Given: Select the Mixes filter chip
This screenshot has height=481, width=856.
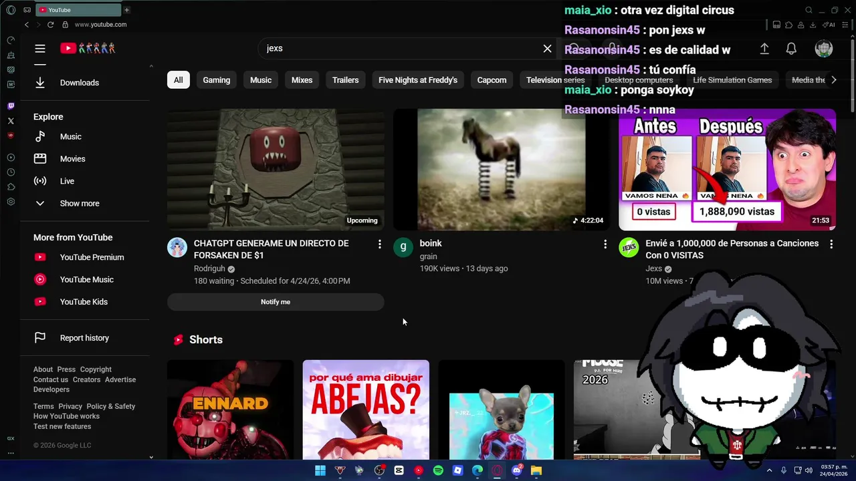Looking at the screenshot, I should pyautogui.click(x=302, y=80).
